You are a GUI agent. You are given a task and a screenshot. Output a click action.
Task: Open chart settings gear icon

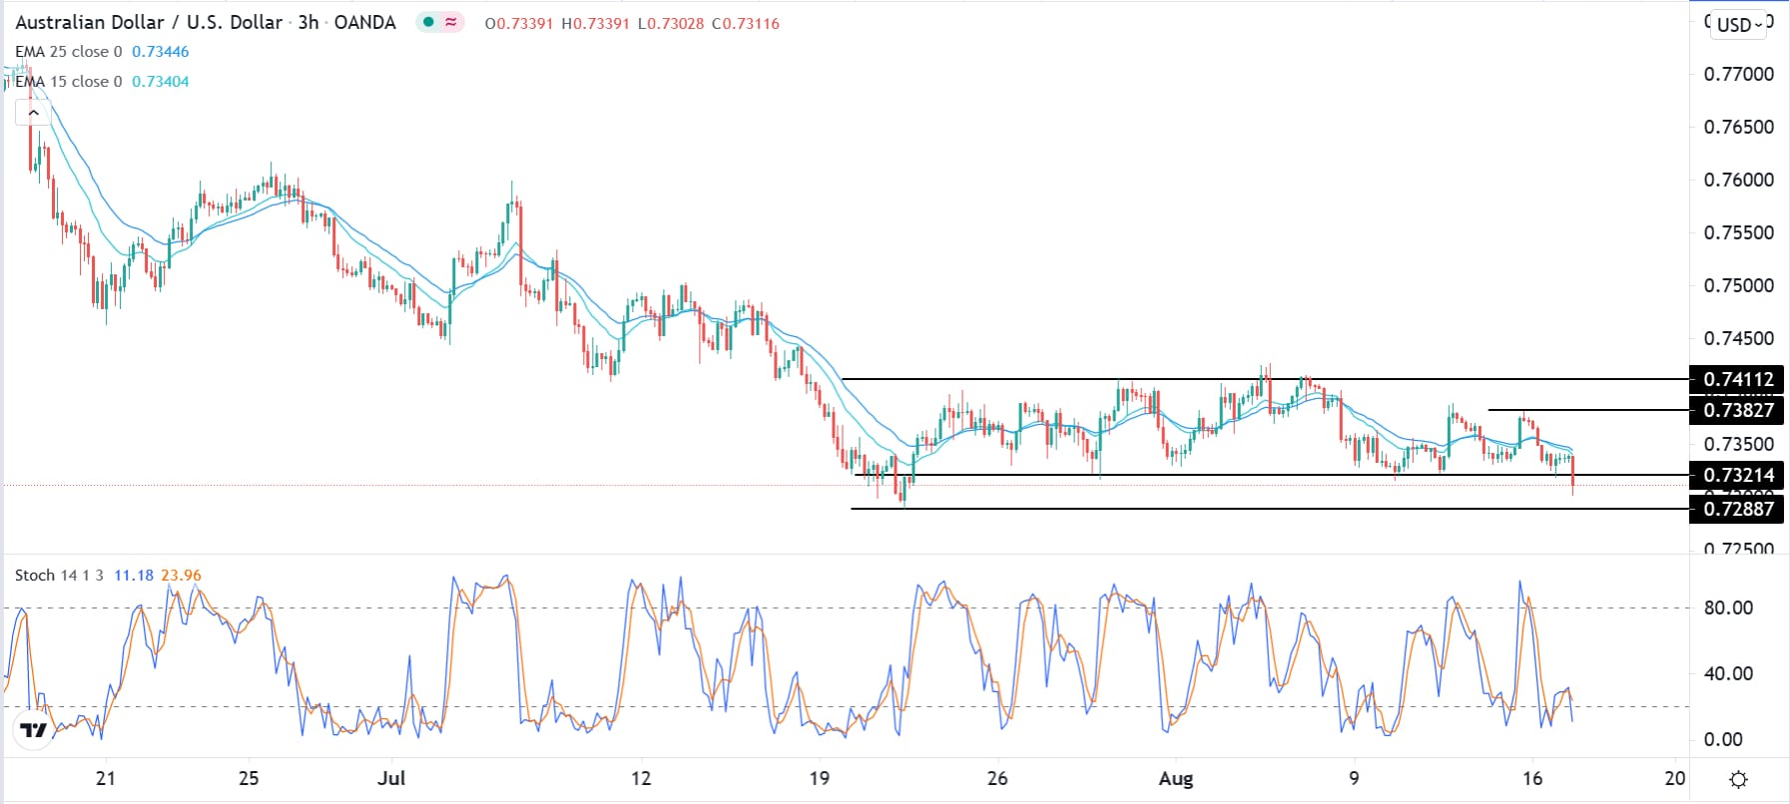coord(1738,779)
